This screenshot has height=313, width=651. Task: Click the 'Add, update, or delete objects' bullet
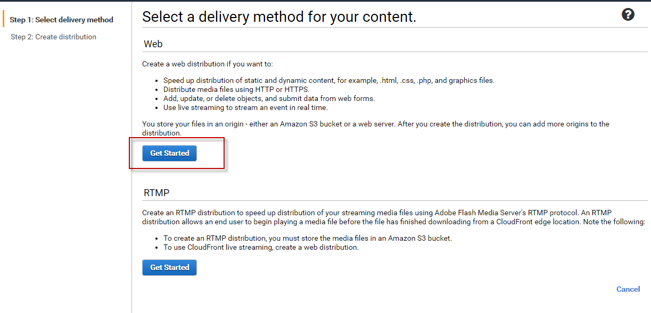click(x=269, y=98)
